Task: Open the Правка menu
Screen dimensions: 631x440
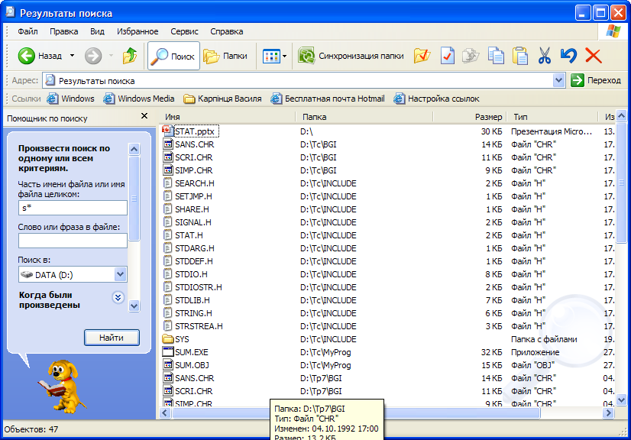Action: [64, 31]
